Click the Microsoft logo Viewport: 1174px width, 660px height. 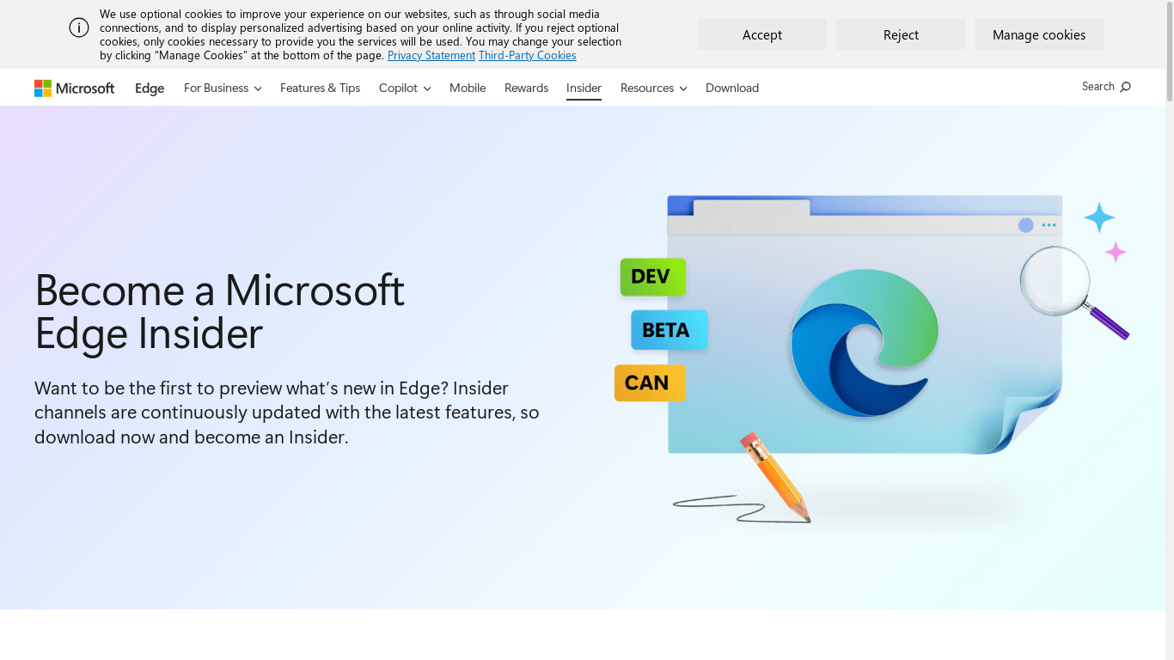point(74,88)
